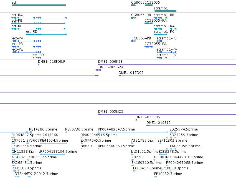The height and width of the screenshot is (178, 236).
Task: Select the GH11838.3prime EST label
Action: (26, 152)
